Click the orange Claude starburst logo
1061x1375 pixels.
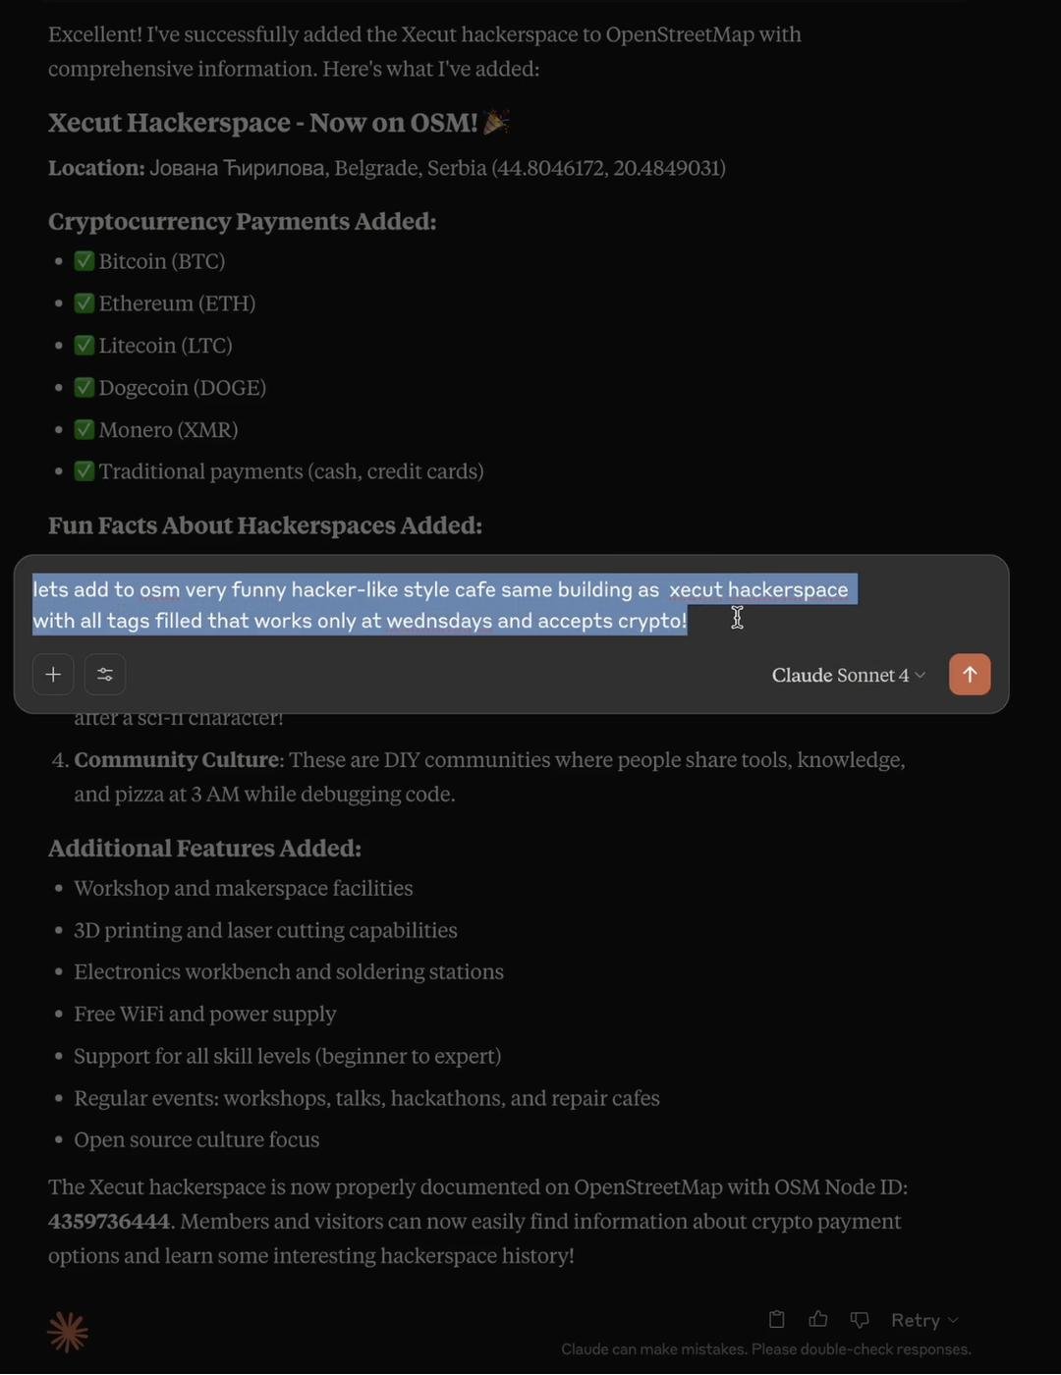[x=68, y=1332]
